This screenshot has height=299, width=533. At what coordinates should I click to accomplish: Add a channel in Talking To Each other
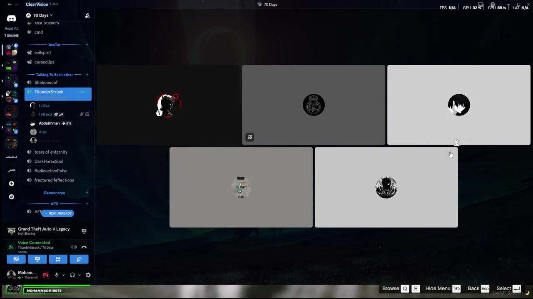point(87,75)
